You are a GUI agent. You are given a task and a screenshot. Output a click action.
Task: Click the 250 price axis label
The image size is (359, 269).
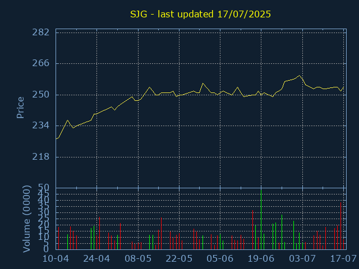(x=41, y=95)
